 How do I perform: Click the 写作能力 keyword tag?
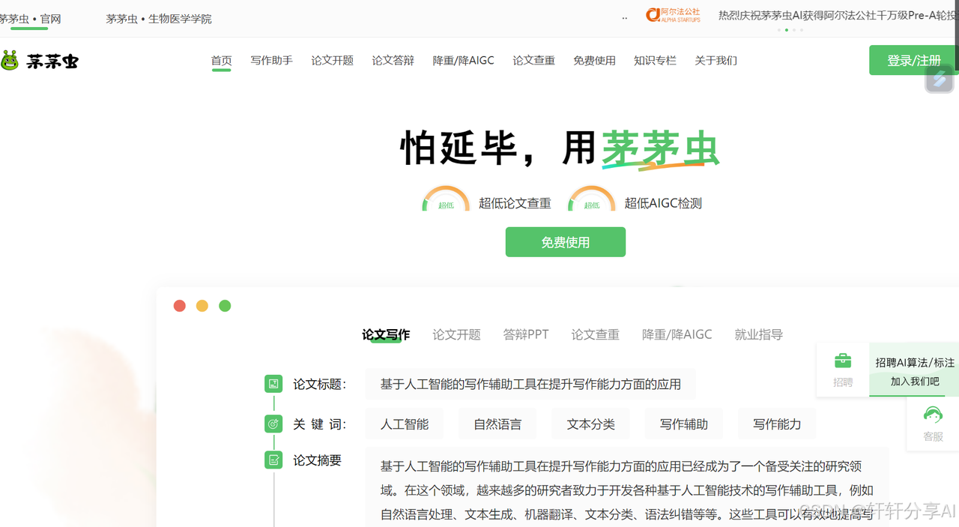pos(777,424)
